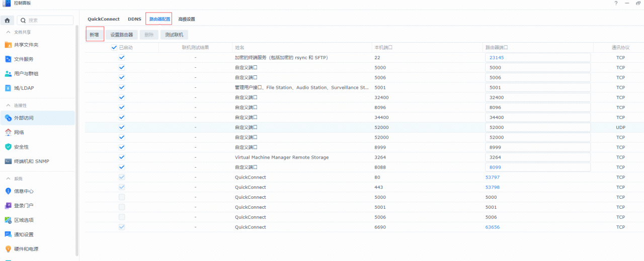
Task: Open 网络 icon in sidebar
Action: point(8,133)
